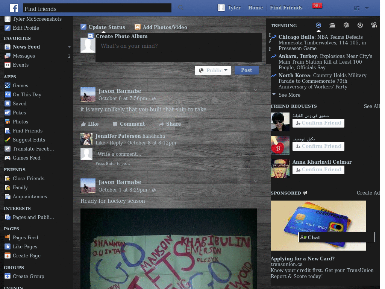Open Translate Facebook in the sidebar
This screenshot has width=385, height=289.
coord(33,149)
